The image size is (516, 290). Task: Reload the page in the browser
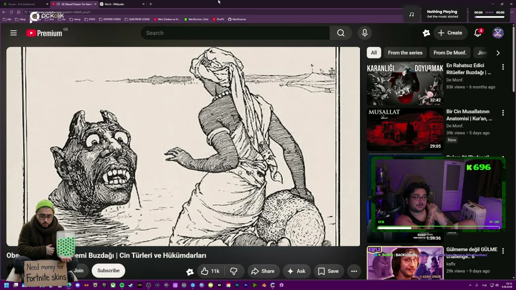tap(11, 12)
